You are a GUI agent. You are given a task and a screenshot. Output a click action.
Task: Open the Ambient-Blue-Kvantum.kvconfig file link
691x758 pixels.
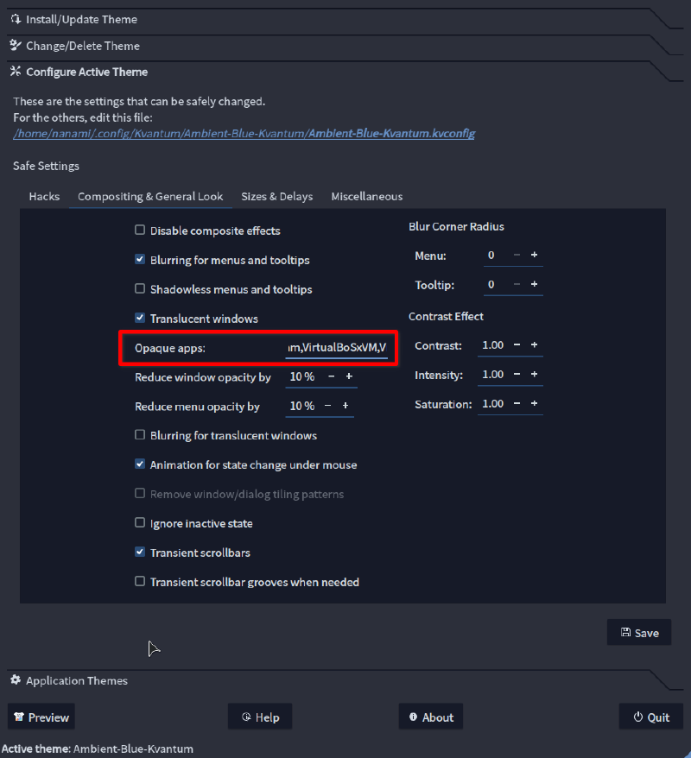pos(390,134)
